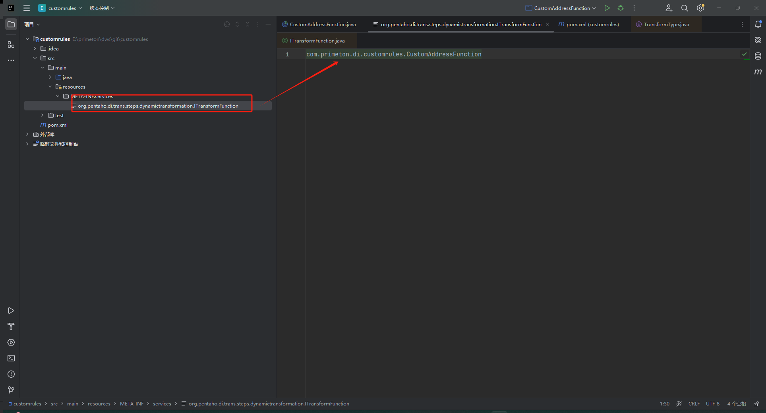766x413 pixels.
Task: Open the customrules project dropdown
Action: [60, 8]
